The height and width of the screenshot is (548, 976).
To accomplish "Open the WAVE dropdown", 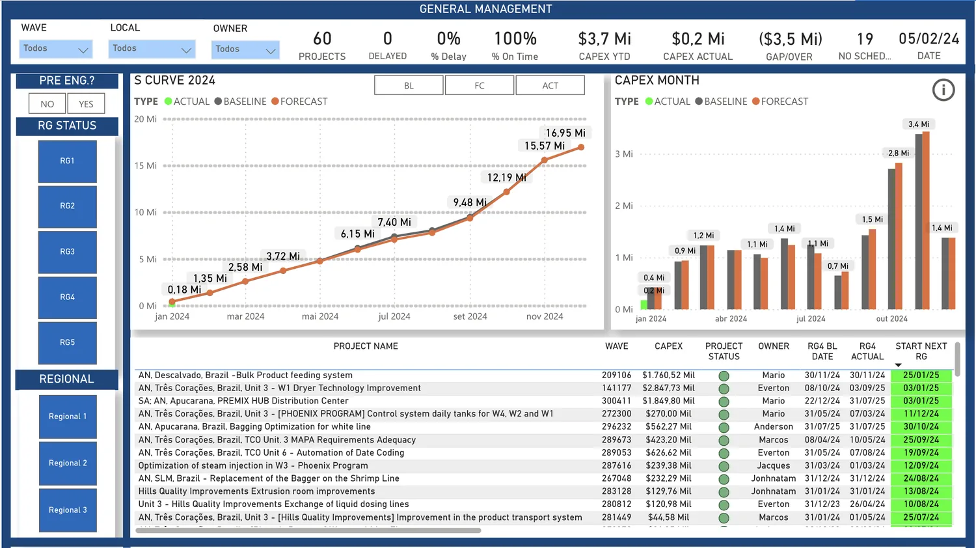I will 56,49.
